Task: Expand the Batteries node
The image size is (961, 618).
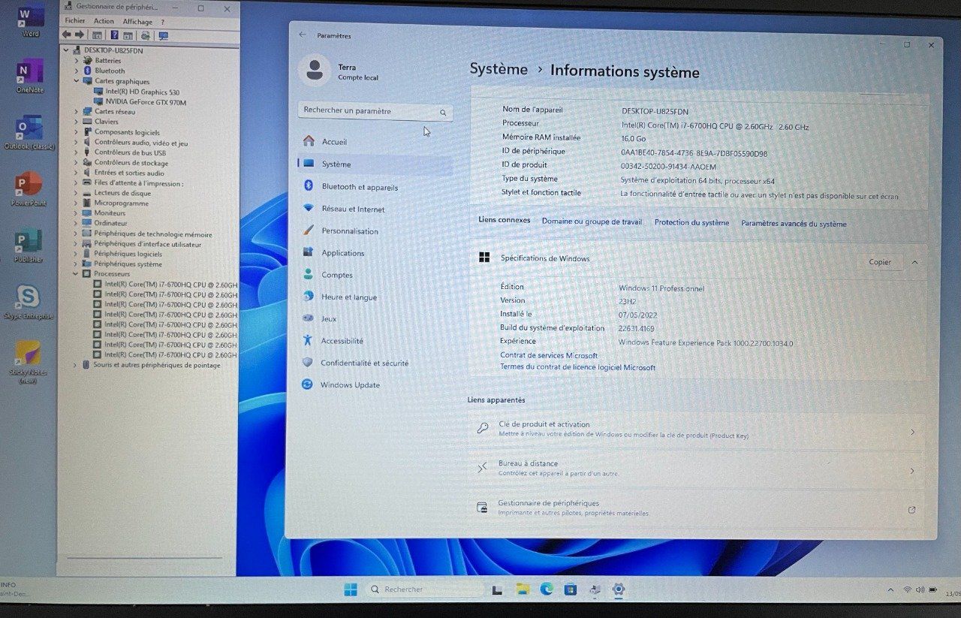Action: (77, 61)
